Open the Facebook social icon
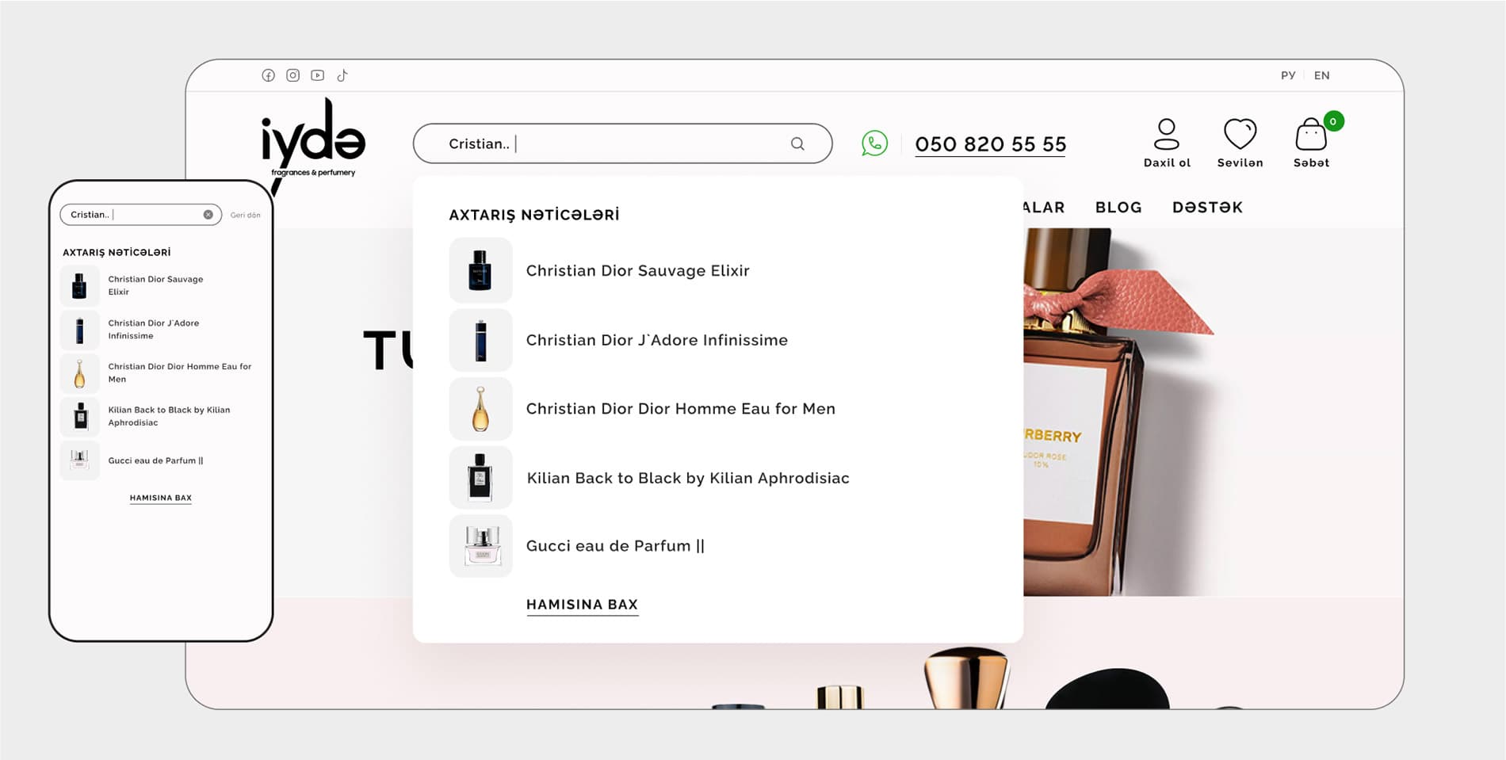This screenshot has height=760, width=1506. [269, 75]
